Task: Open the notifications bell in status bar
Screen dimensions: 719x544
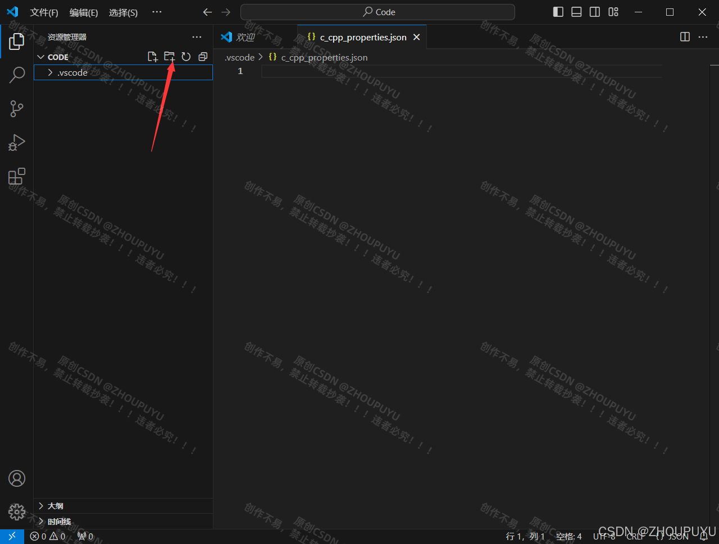Action: click(x=704, y=537)
